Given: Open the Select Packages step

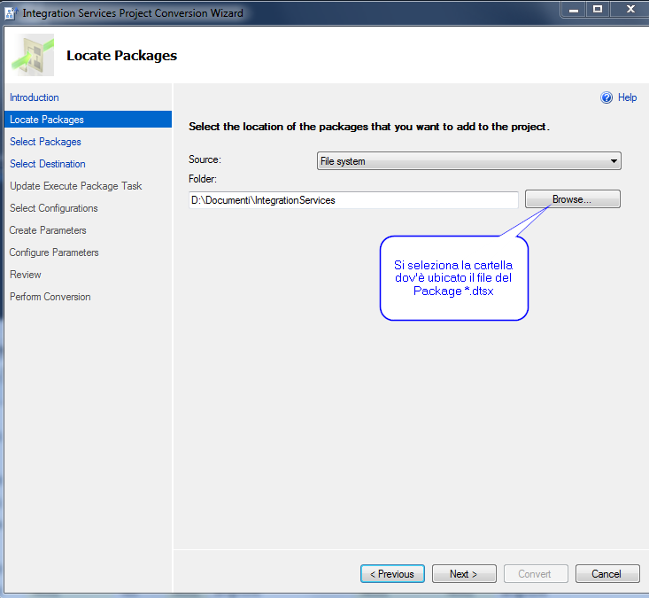Looking at the screenshot, I should pyautogui.click(x=45, y=142).
